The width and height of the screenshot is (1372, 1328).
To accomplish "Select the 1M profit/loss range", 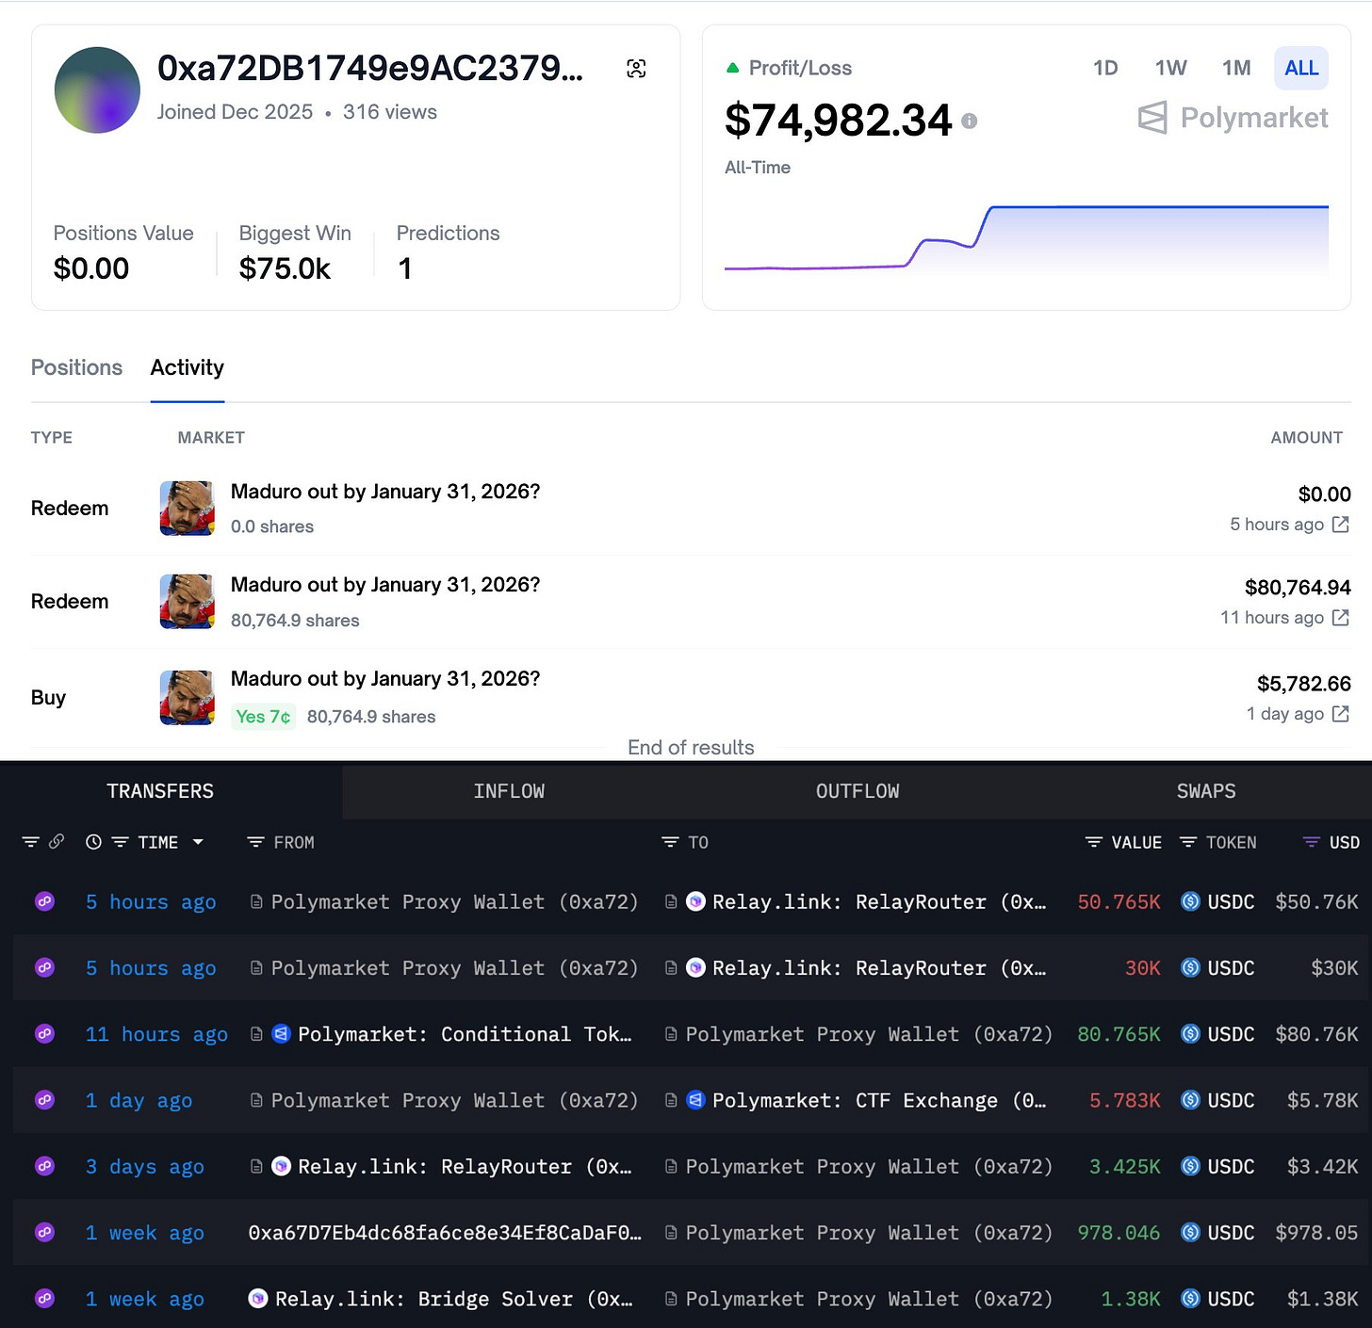I will pos(1236,68).
